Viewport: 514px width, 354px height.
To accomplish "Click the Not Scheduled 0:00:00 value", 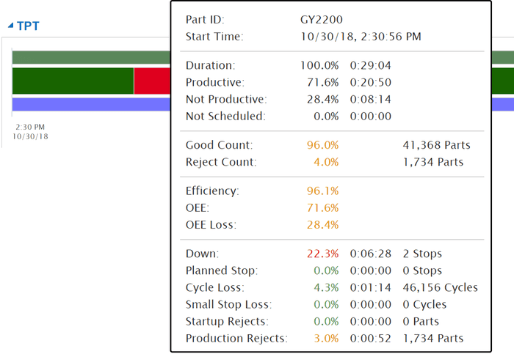I will [x=370, y=116].
